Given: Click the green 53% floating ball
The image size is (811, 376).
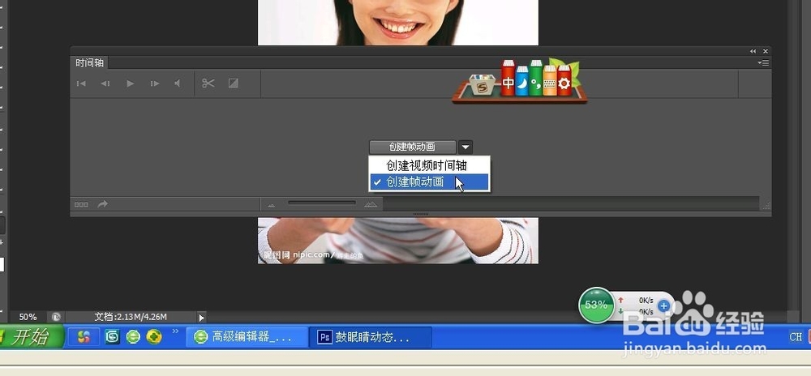Looking at the screenshot, I should point(596,305).
